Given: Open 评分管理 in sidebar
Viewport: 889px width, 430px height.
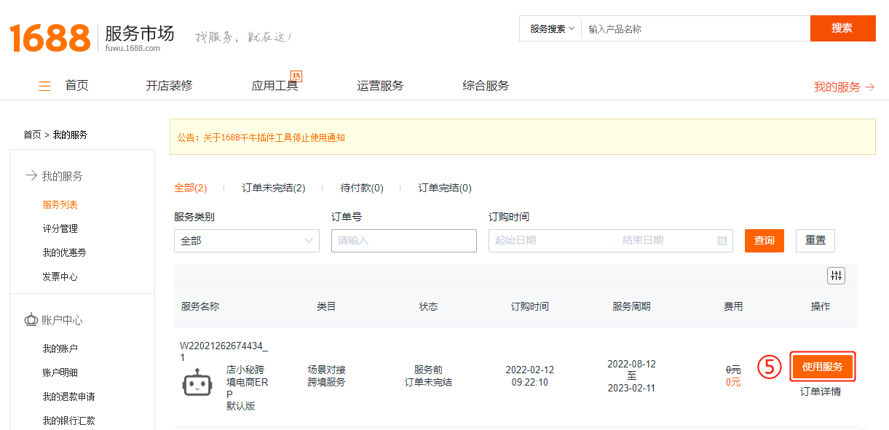Looking at the screenshot, I should coord(60,228).
